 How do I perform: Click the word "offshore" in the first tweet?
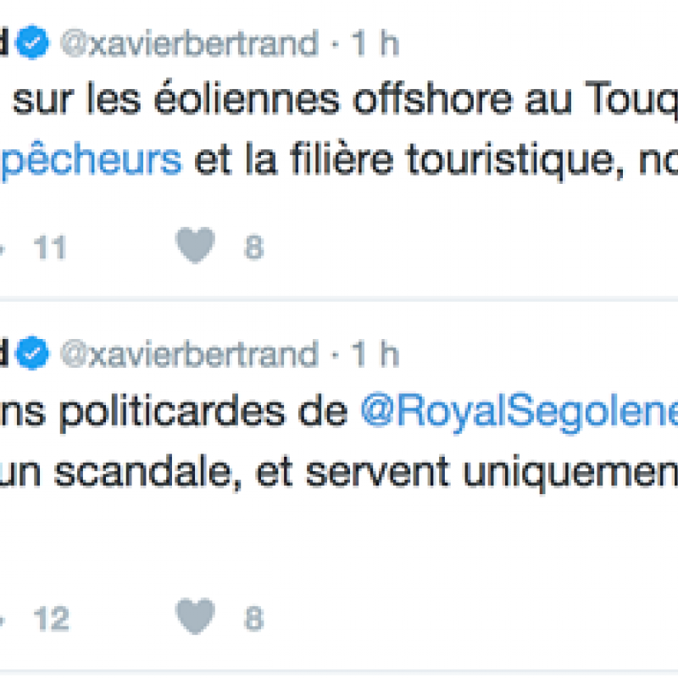(433, 99)
